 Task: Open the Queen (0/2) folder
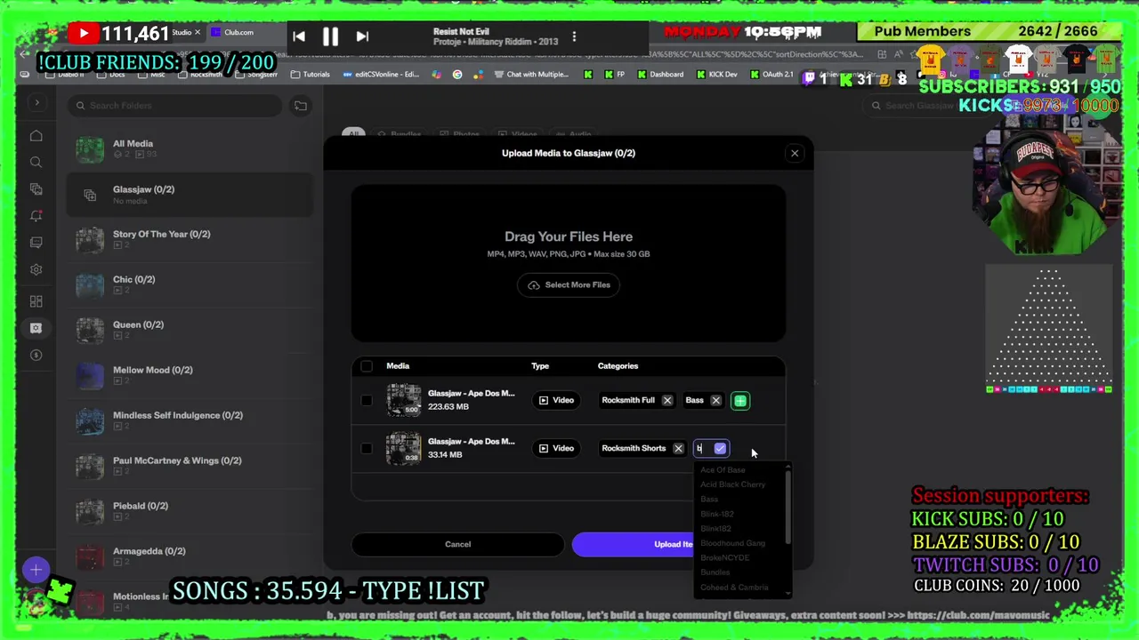point(190,330)
